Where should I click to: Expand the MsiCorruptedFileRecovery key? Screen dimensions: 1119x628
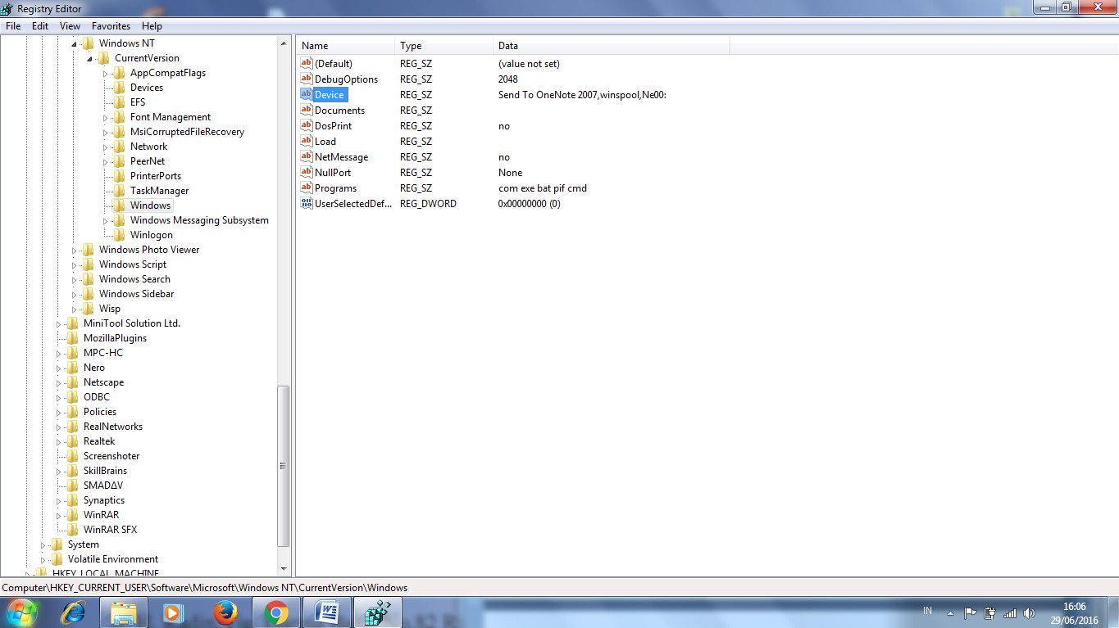click(105, 132)
